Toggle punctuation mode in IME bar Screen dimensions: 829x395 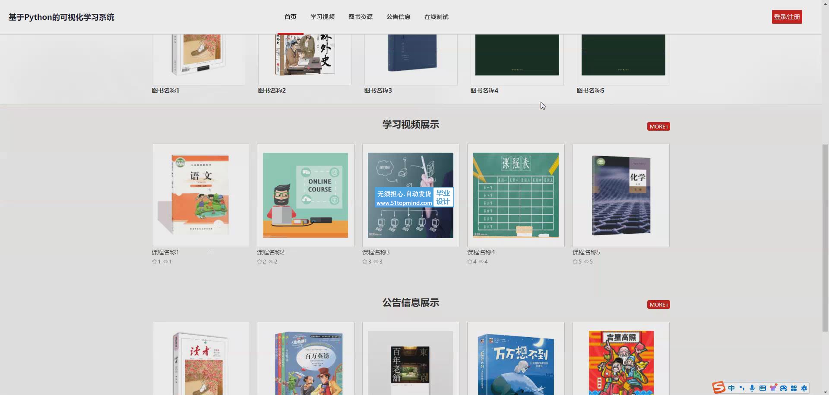(742, 388)
